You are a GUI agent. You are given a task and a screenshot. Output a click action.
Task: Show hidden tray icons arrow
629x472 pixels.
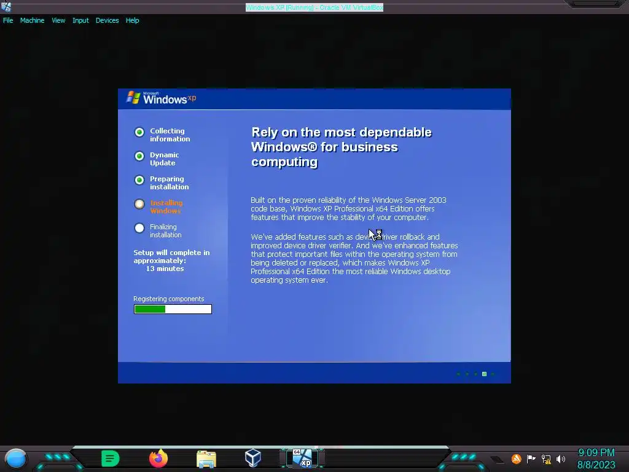496,459
